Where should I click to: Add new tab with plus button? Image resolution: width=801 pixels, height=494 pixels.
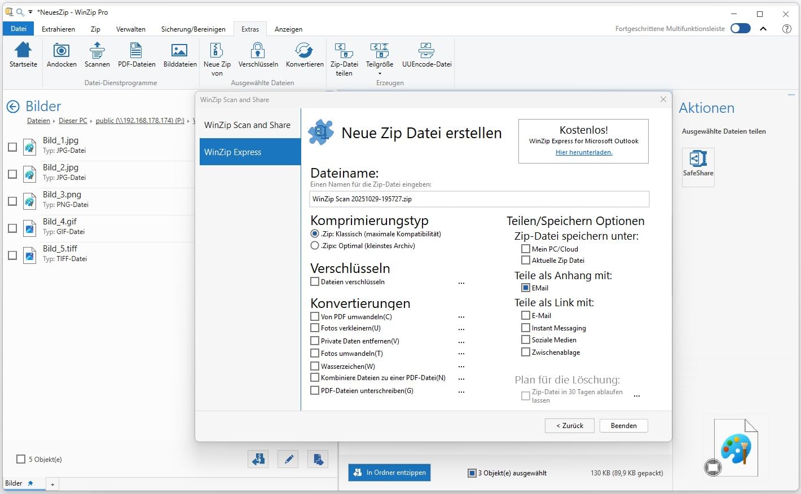point(52,484)
